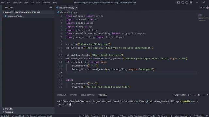Screen dimensions: 209x117
Task: Collapse the DATA_EXPLORATION_PANDASPROFILING folder
Action: (x=23, y=12)
